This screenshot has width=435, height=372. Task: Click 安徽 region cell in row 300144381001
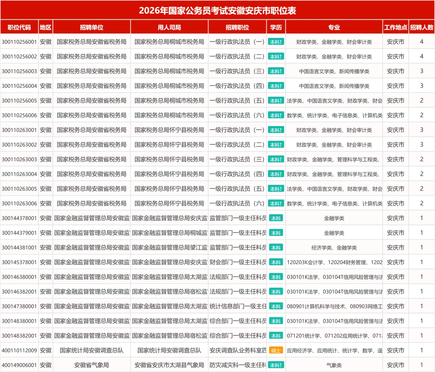(x=45, y=248)
